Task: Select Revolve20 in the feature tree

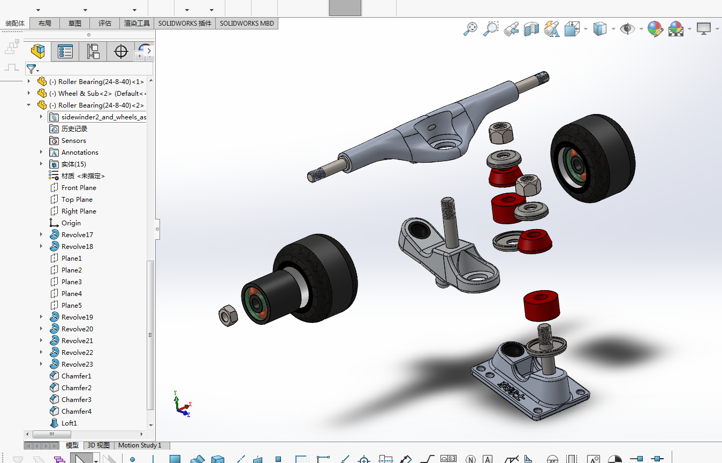Action: [77, 329]
